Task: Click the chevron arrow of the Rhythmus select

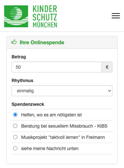Action: point(110,91)
